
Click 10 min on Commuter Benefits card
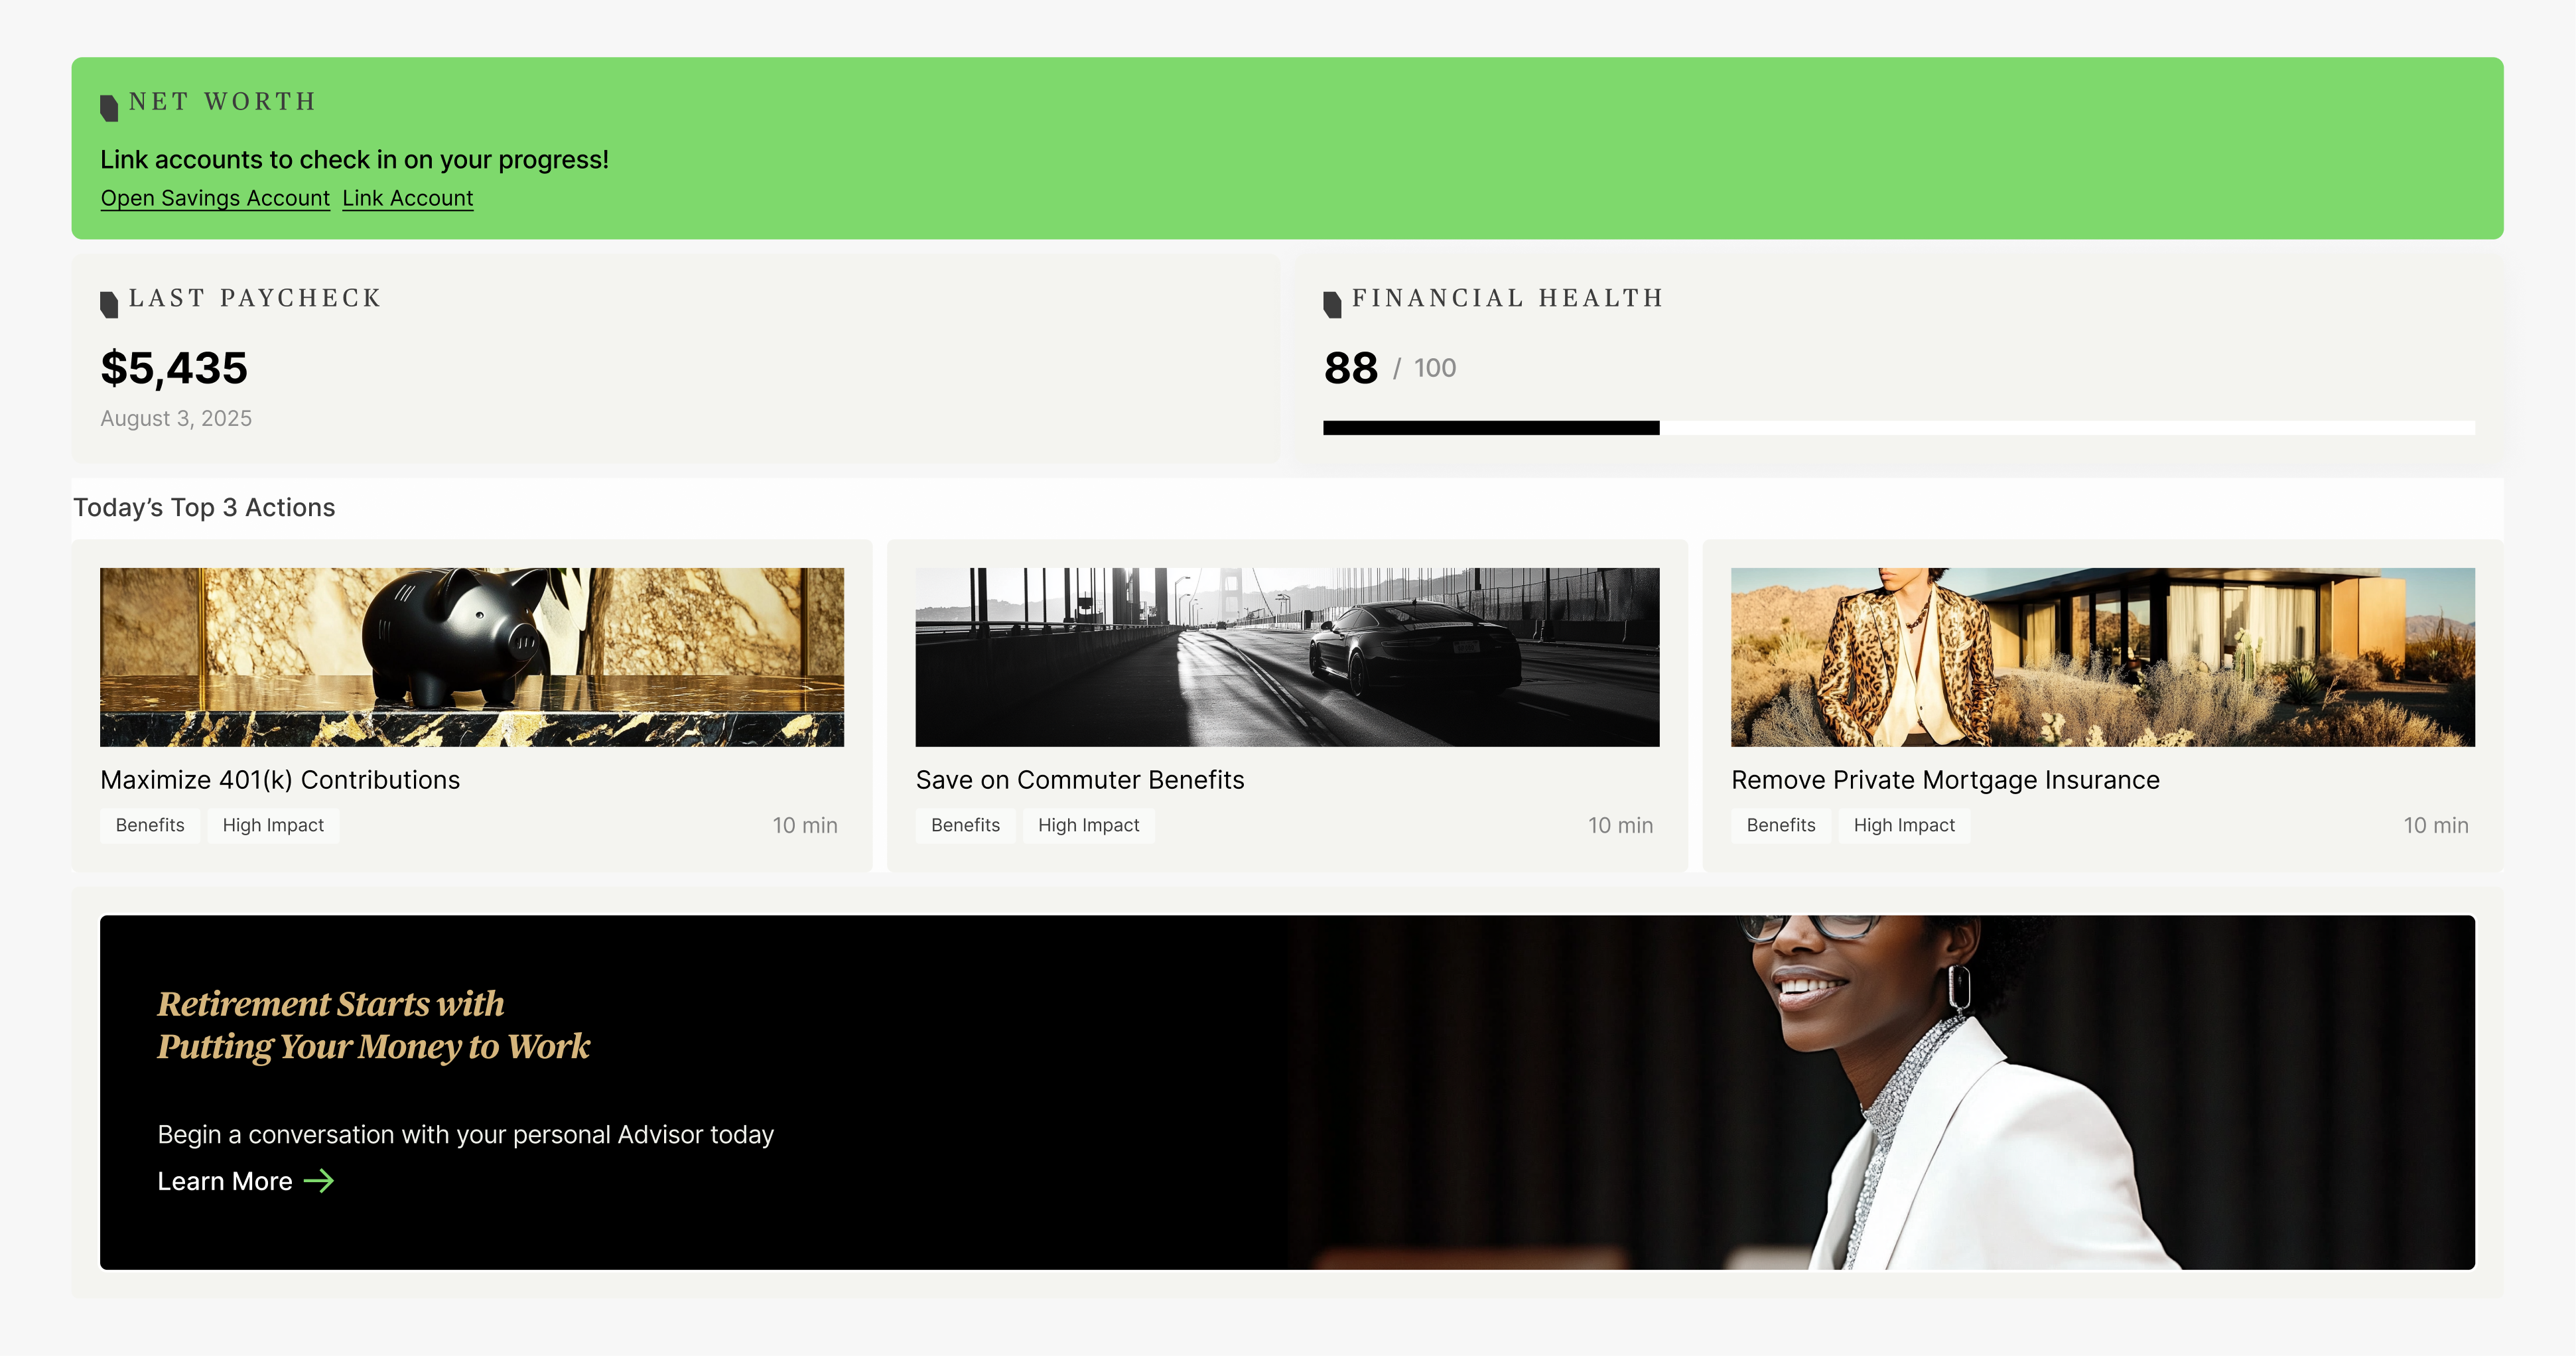pos(1620,825)
